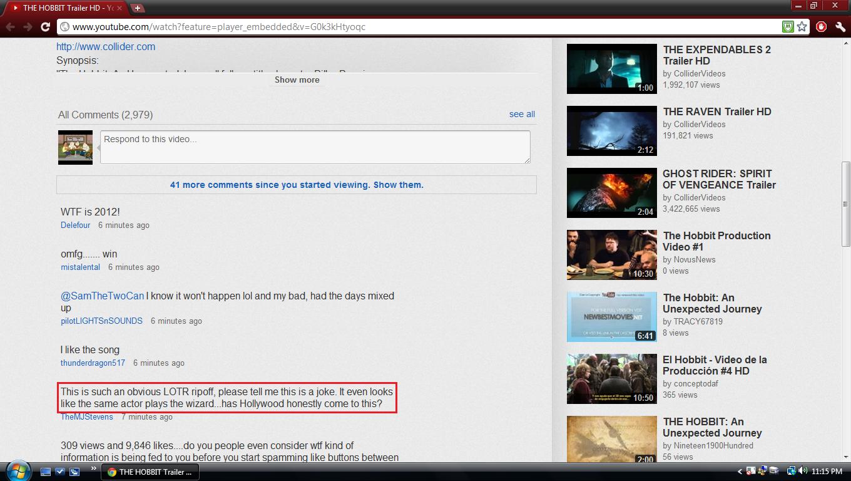Go back with the browser back arrow
Viewport: 851px width, 481px height.
tap(11, 27)
